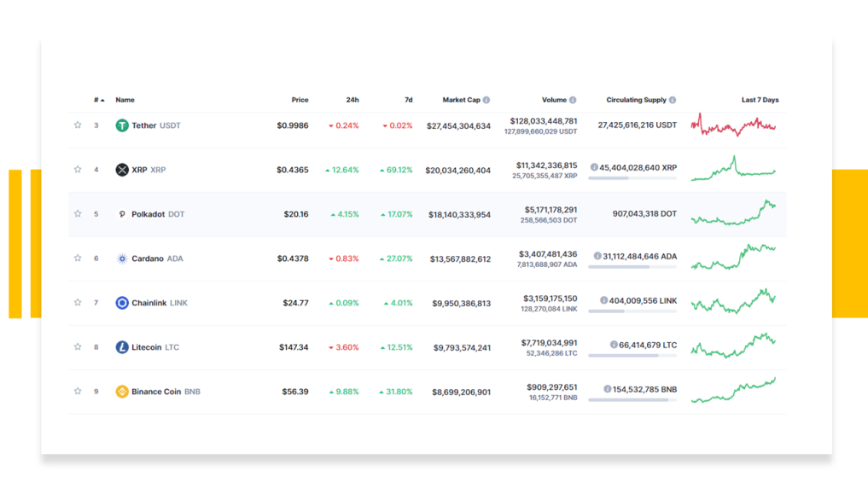Star Litecoin to add to watchlist

point(78,346)
